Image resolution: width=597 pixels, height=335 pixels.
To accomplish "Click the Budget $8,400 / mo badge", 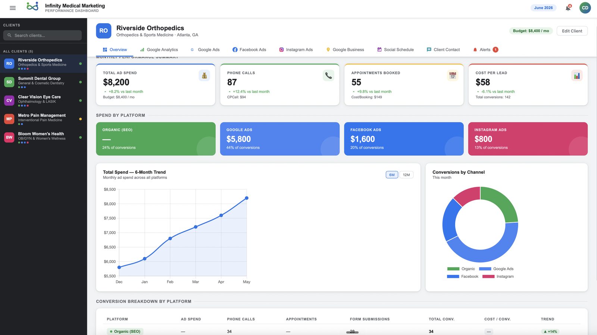I will 531,31.
